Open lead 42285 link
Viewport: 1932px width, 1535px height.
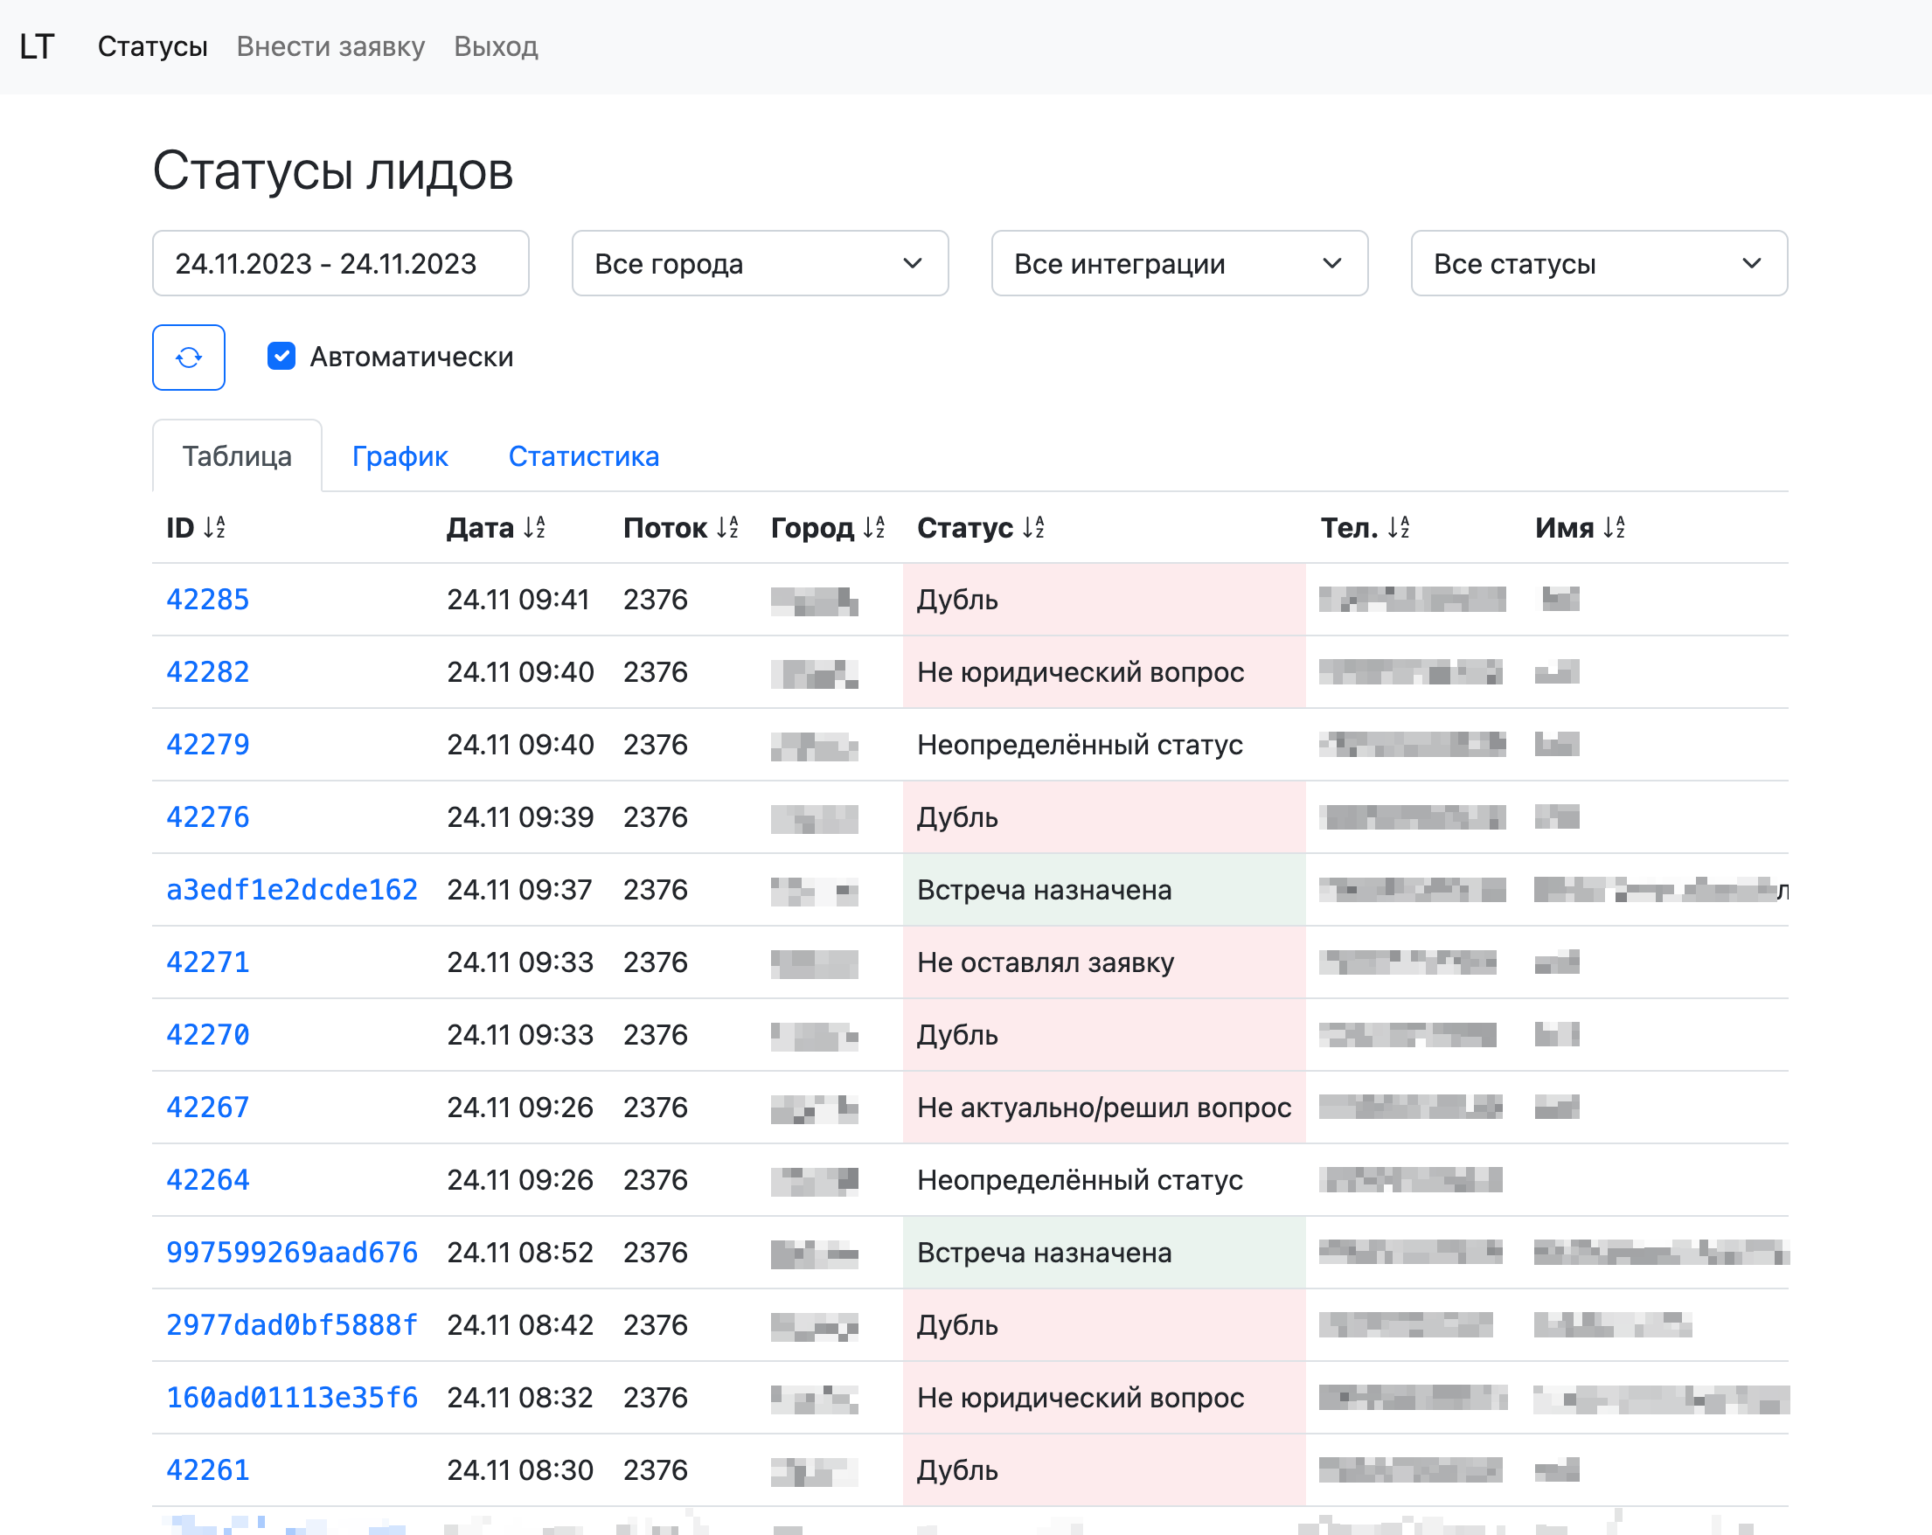point(208,600)
